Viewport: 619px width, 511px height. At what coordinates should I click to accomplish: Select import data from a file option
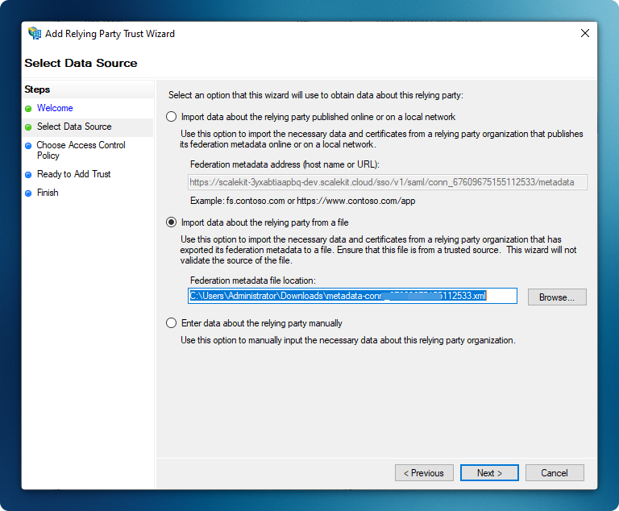coord(171,222)
